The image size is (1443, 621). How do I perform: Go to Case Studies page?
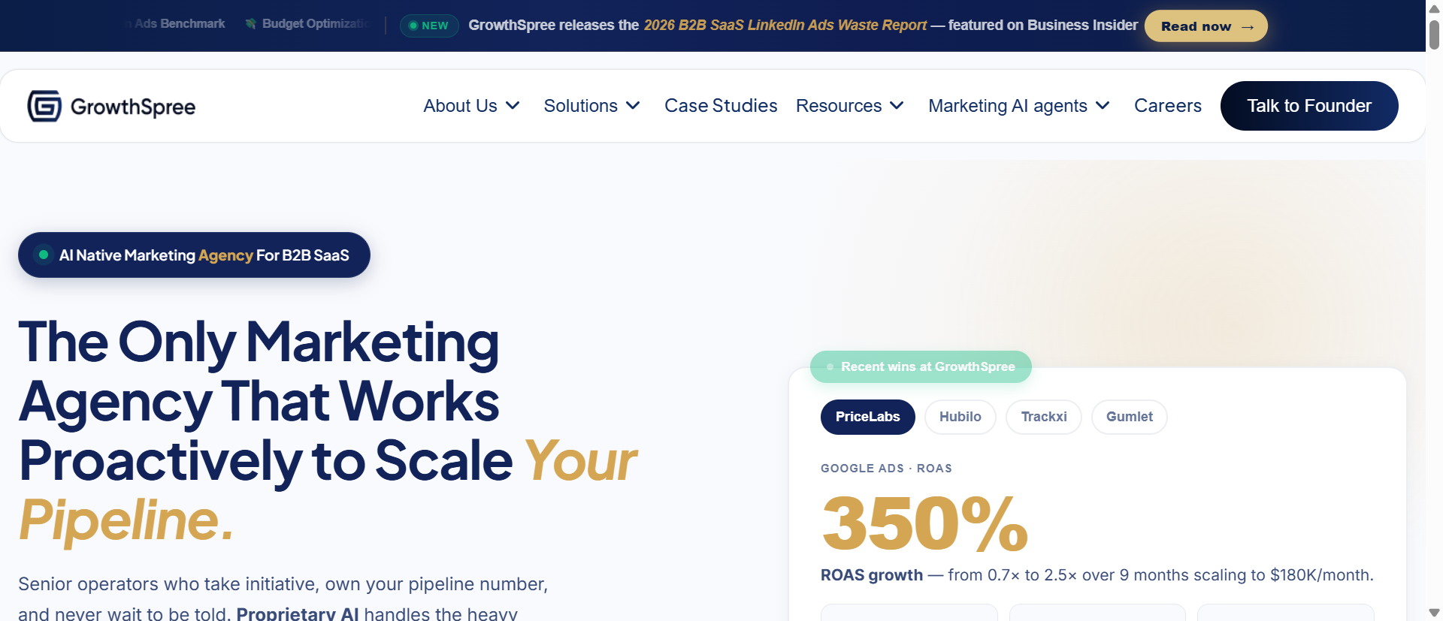[721, 106]
